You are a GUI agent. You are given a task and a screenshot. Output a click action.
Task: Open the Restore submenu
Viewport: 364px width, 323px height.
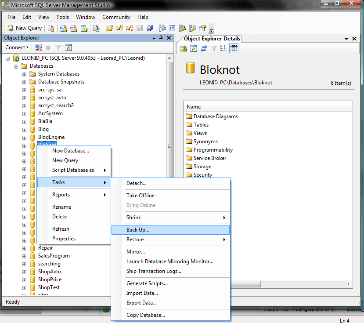(171, 240)
